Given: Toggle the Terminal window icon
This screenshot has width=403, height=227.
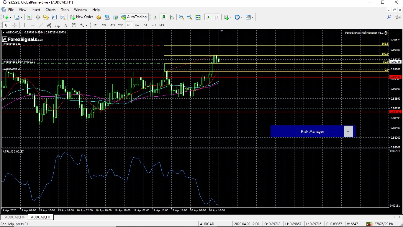Looking at the screenshot, I should (54, 17).
